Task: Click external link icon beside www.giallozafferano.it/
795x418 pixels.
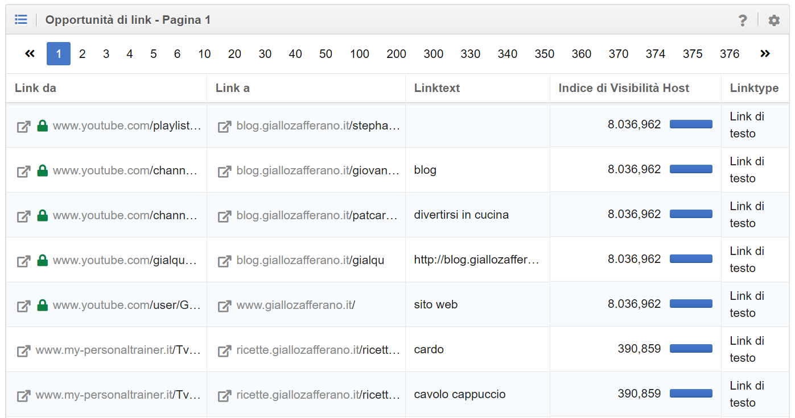Action: coord(225,306)
